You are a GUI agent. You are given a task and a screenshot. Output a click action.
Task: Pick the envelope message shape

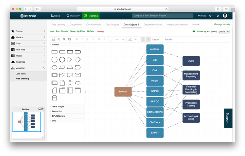coord(78,75)
